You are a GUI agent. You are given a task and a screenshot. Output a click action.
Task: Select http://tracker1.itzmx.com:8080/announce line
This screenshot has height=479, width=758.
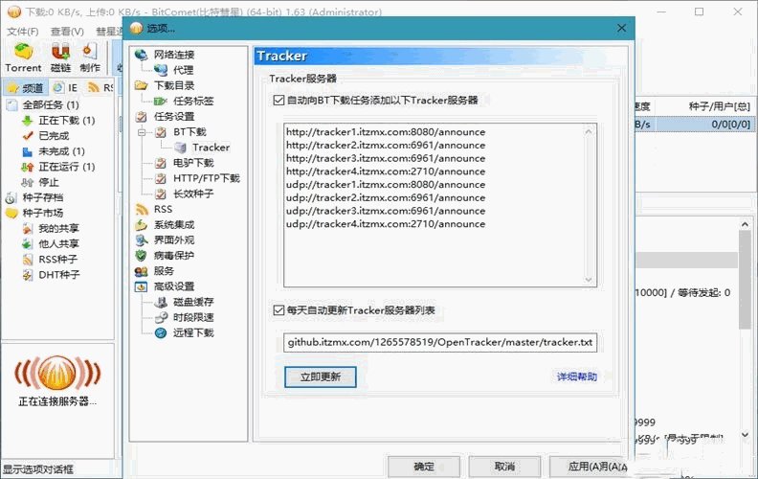tap(386, 132)
